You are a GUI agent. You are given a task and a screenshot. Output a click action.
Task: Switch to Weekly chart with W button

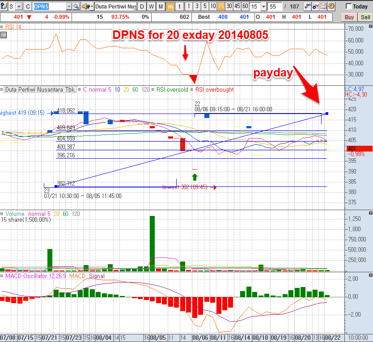(x=151, y=6)
